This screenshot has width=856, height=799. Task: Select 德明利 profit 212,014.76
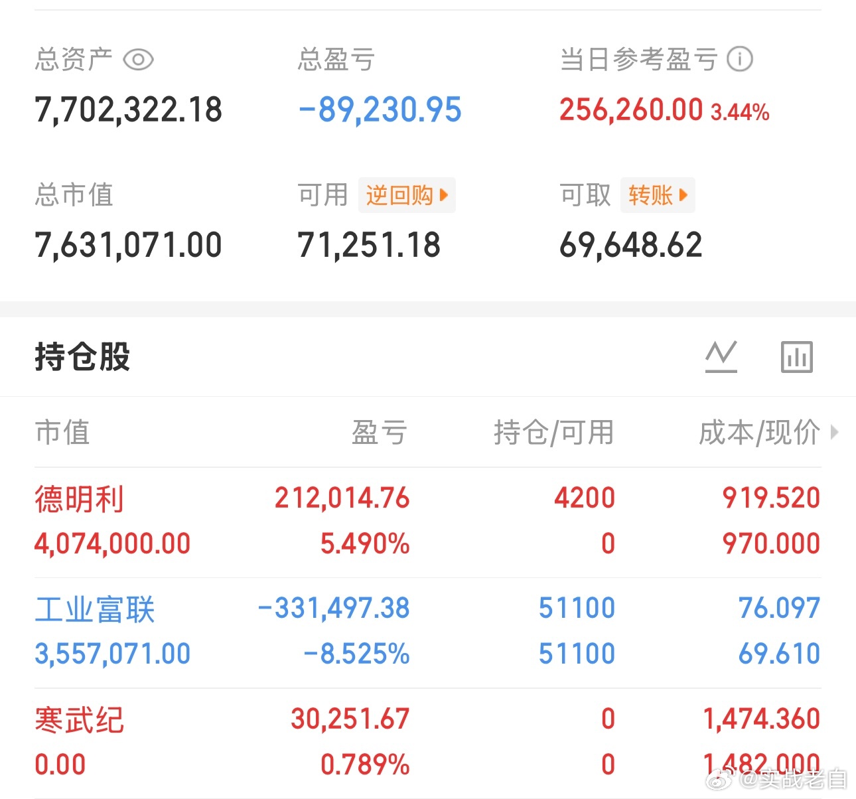(342, 498)
